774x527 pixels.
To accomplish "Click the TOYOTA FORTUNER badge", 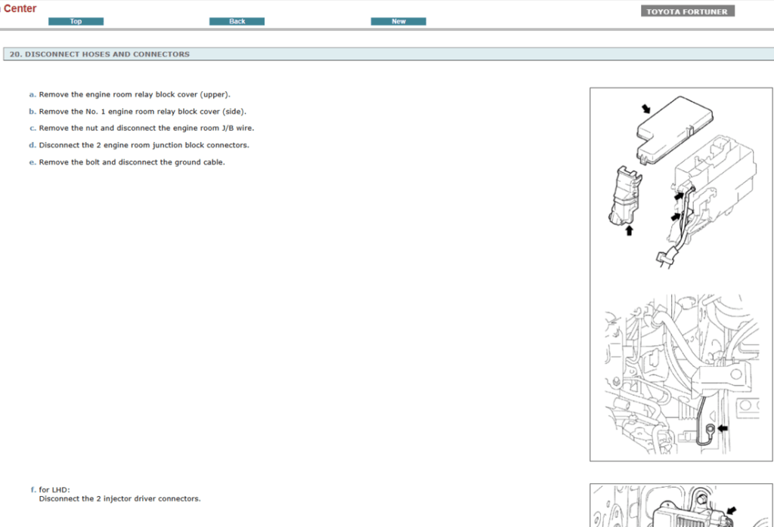I will (687, 10).
